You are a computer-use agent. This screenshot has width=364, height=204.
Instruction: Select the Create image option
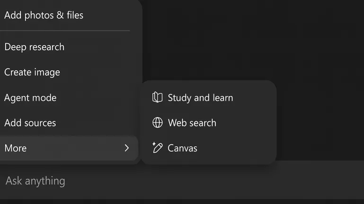click(x=32, y=72)
